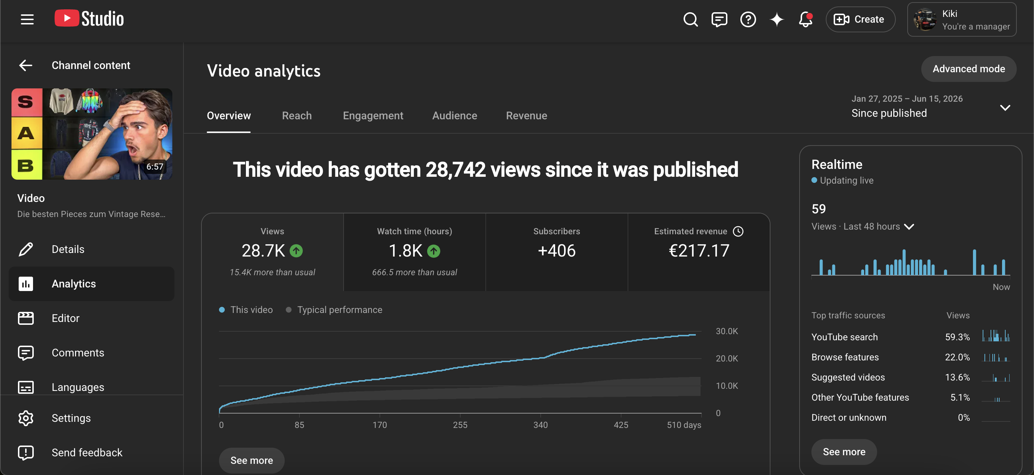Click the sparkle Ask Studio icon
The image size is (1034, 475).
777,19
